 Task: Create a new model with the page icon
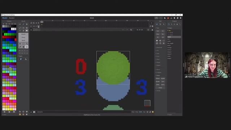[174, 18]
